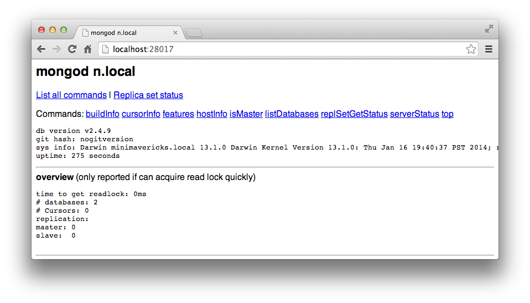Open the serverStatus command link
Screen dimensions: 530x303
coord(414,114)
